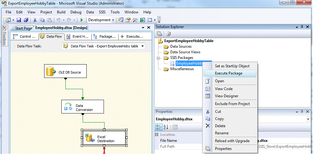Select Cut in the context menu
Image resolution: width=313 pixels, height=154 pixels.
point(230,112)
